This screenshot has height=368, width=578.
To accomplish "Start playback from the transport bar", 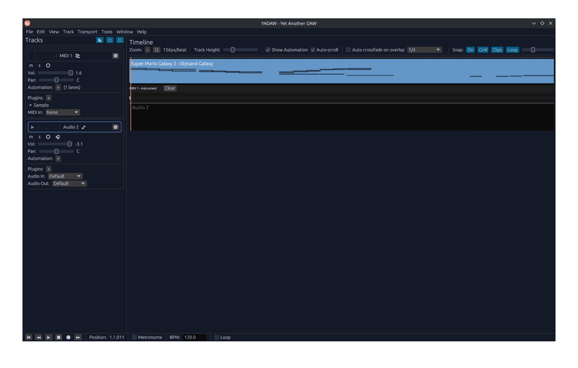I will pyautogui.click(x=49, y=337).
